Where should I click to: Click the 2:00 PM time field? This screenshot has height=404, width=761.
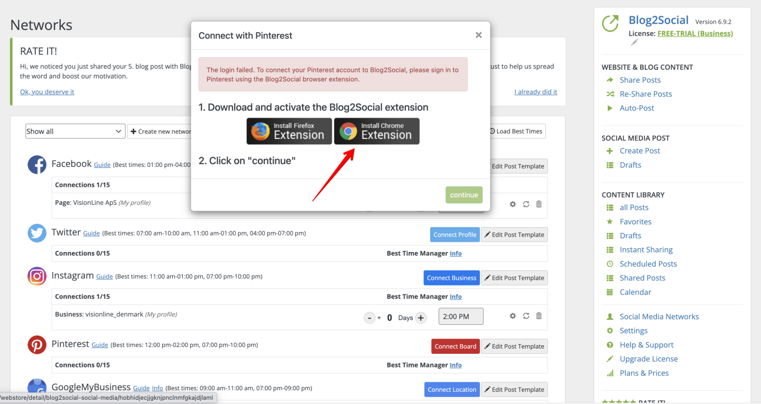pyautogui.click(x=461, y=316)
